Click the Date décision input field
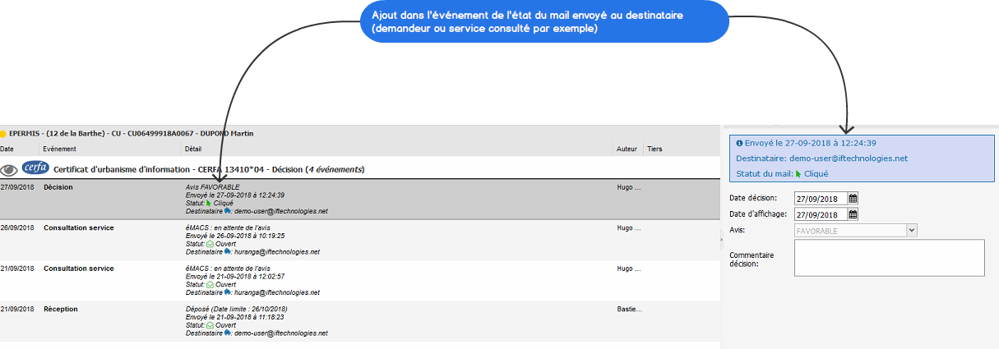999x349 pixels. click(x=821, y=198)
